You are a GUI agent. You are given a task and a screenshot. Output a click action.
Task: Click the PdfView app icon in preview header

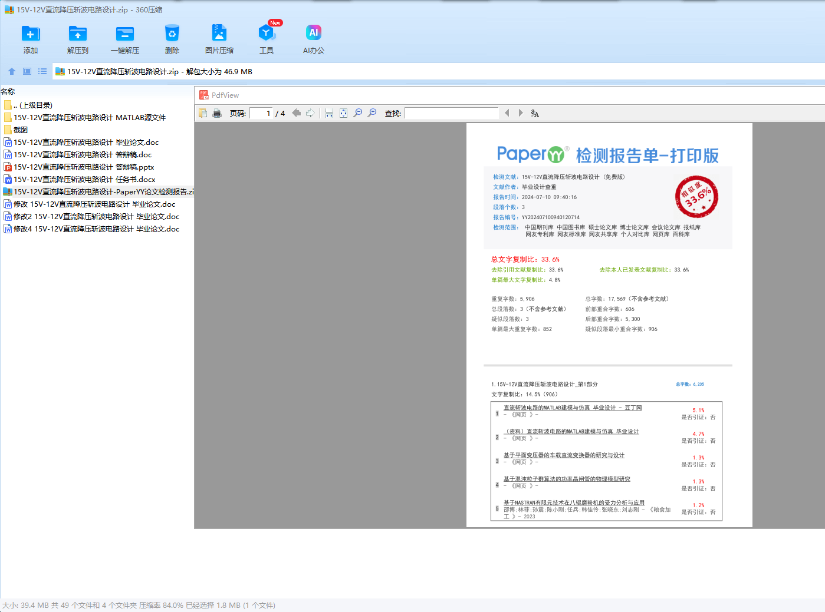pos(204,95)
